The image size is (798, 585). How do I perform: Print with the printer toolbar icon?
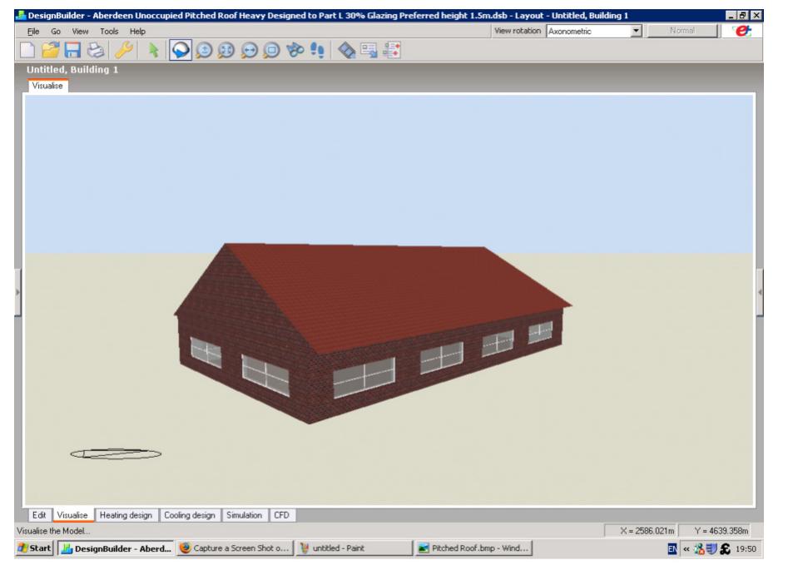tap(96, 51)
